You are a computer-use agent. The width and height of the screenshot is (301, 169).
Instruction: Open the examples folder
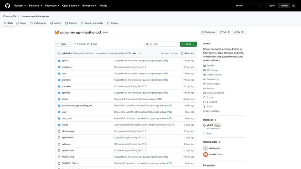tap(66, 80)
